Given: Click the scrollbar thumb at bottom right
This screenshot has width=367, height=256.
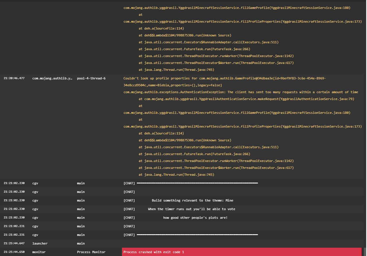Looking at the screenshot, I should 365,252.
